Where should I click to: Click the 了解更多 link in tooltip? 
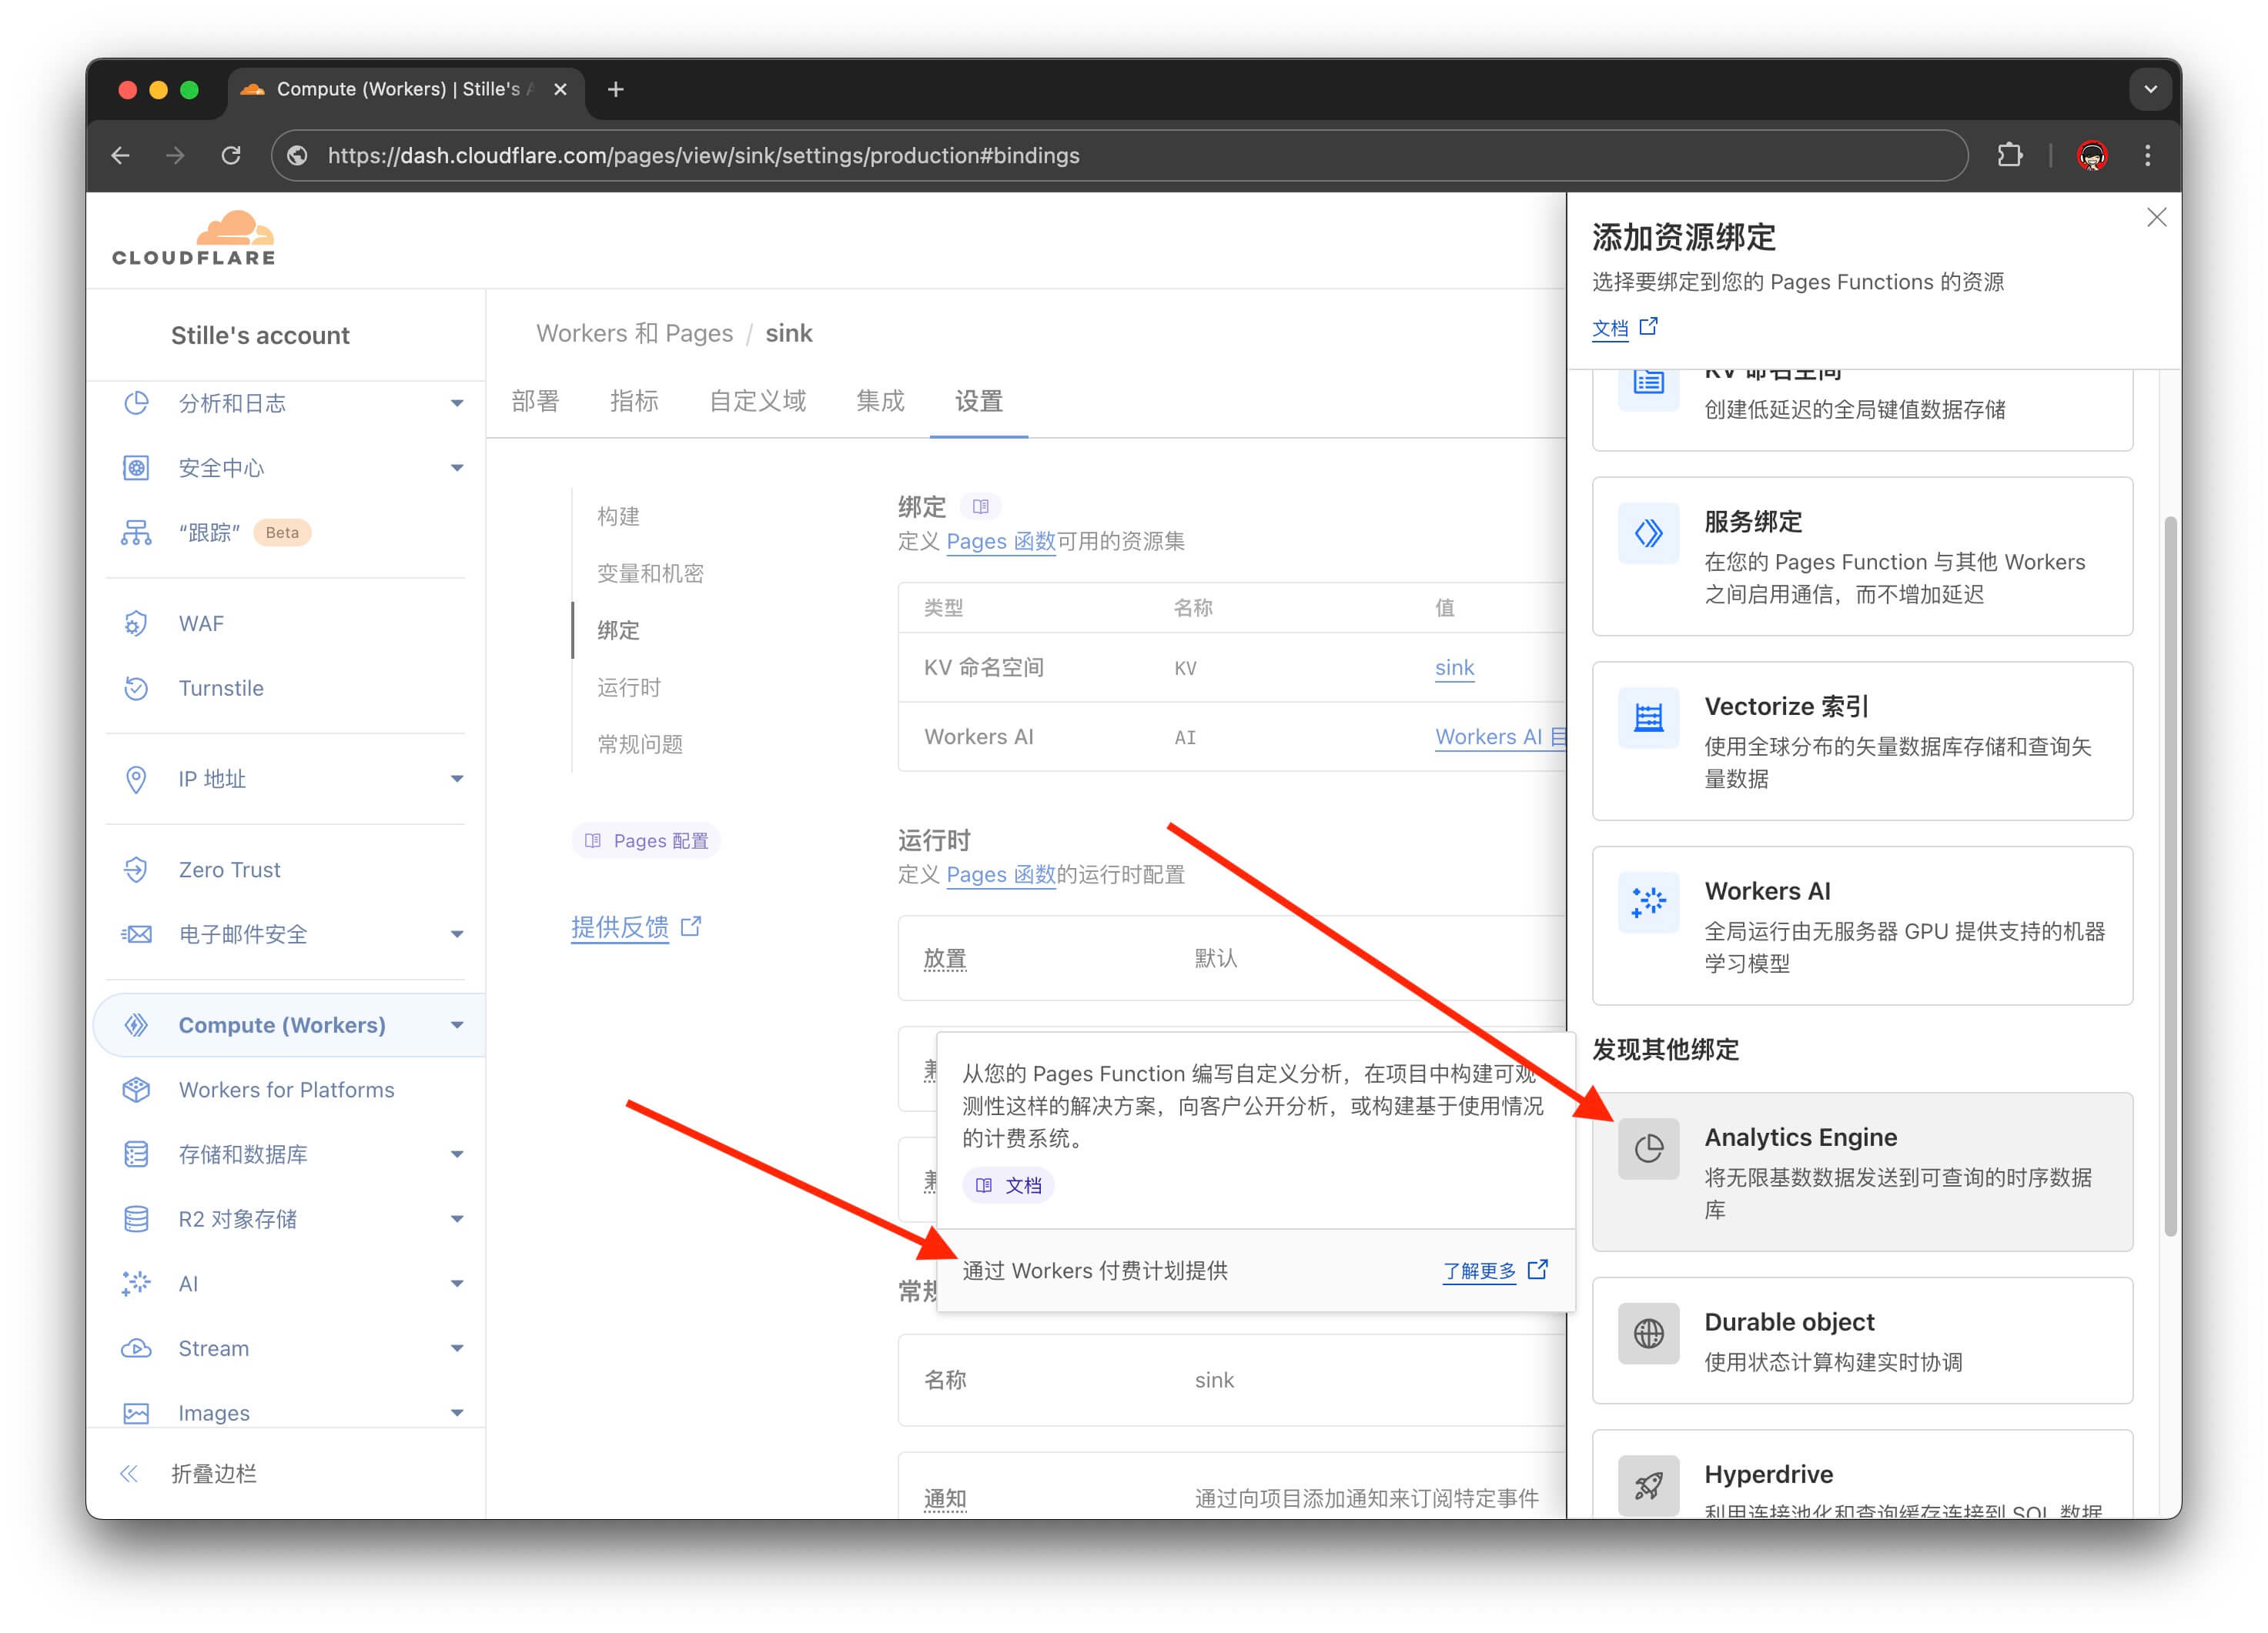pos(1495,1271)
